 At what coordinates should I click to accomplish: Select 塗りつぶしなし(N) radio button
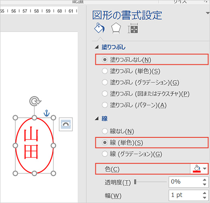tap(105, 60)
